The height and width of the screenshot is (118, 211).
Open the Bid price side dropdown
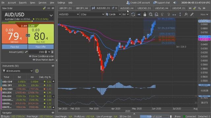[126, 14]
